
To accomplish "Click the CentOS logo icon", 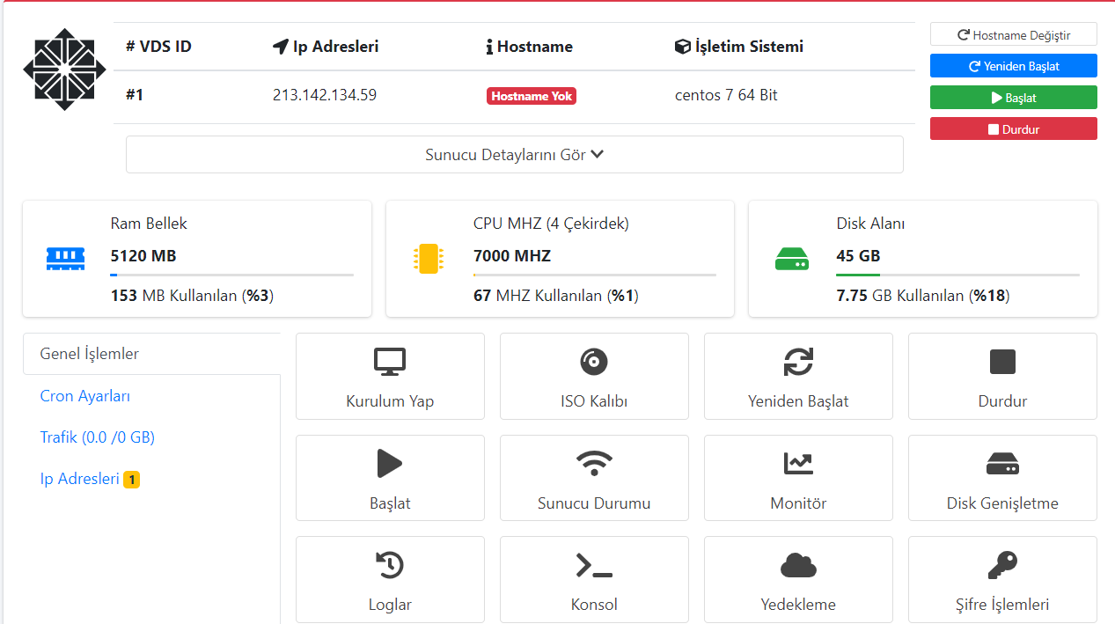I will 64,70.
